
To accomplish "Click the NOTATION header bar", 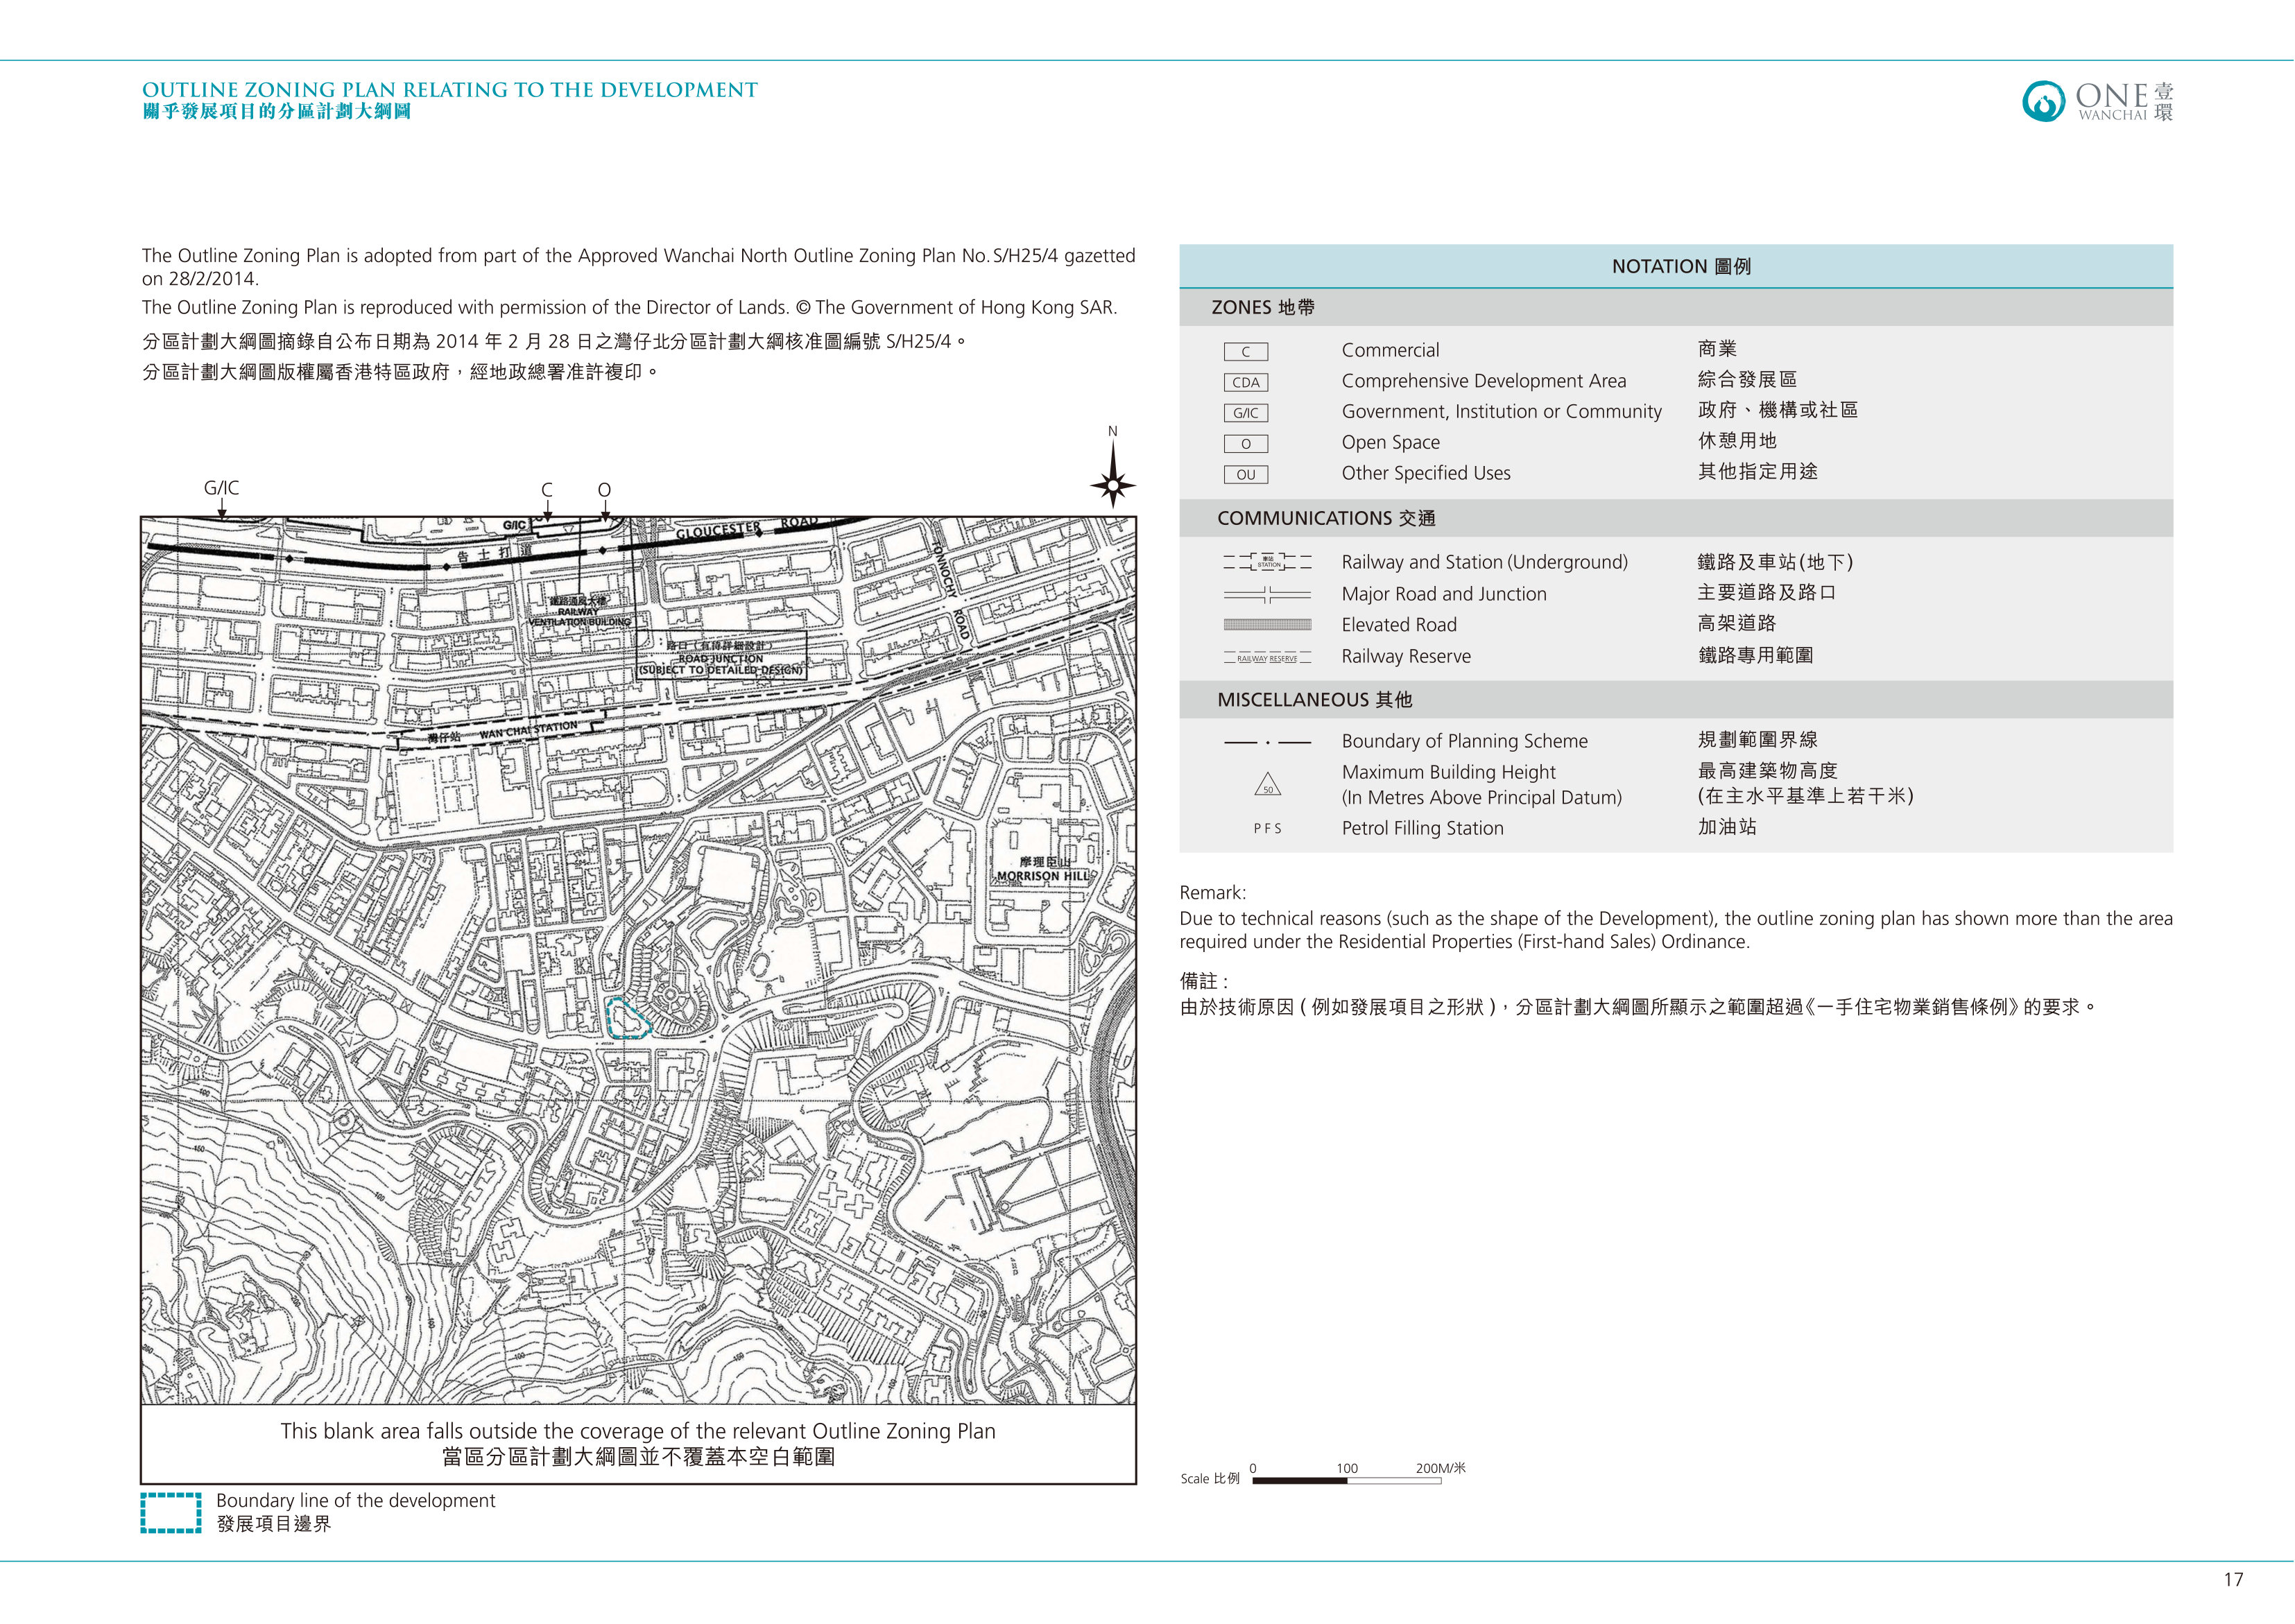I will tap(1676, 266).
